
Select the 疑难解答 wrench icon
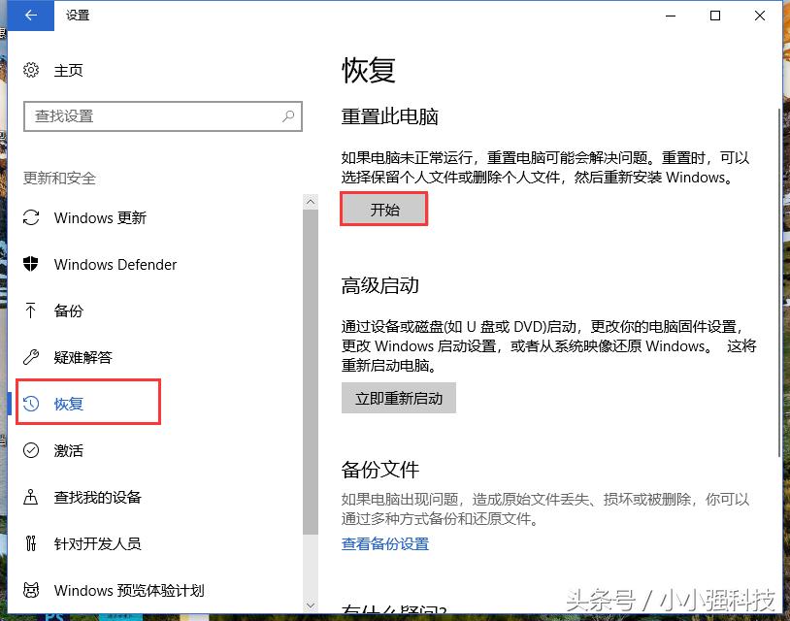pos(30,357)
